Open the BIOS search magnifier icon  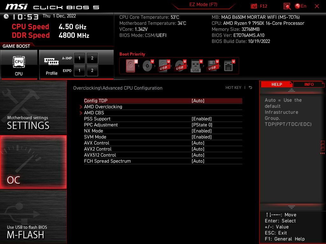[x=287, y=6]
